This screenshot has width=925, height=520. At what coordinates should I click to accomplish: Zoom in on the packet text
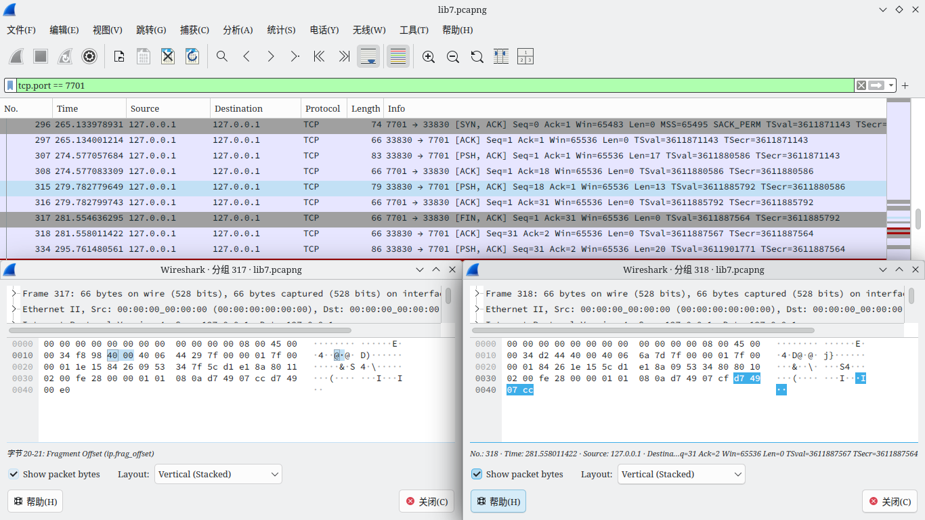(428, 56)
